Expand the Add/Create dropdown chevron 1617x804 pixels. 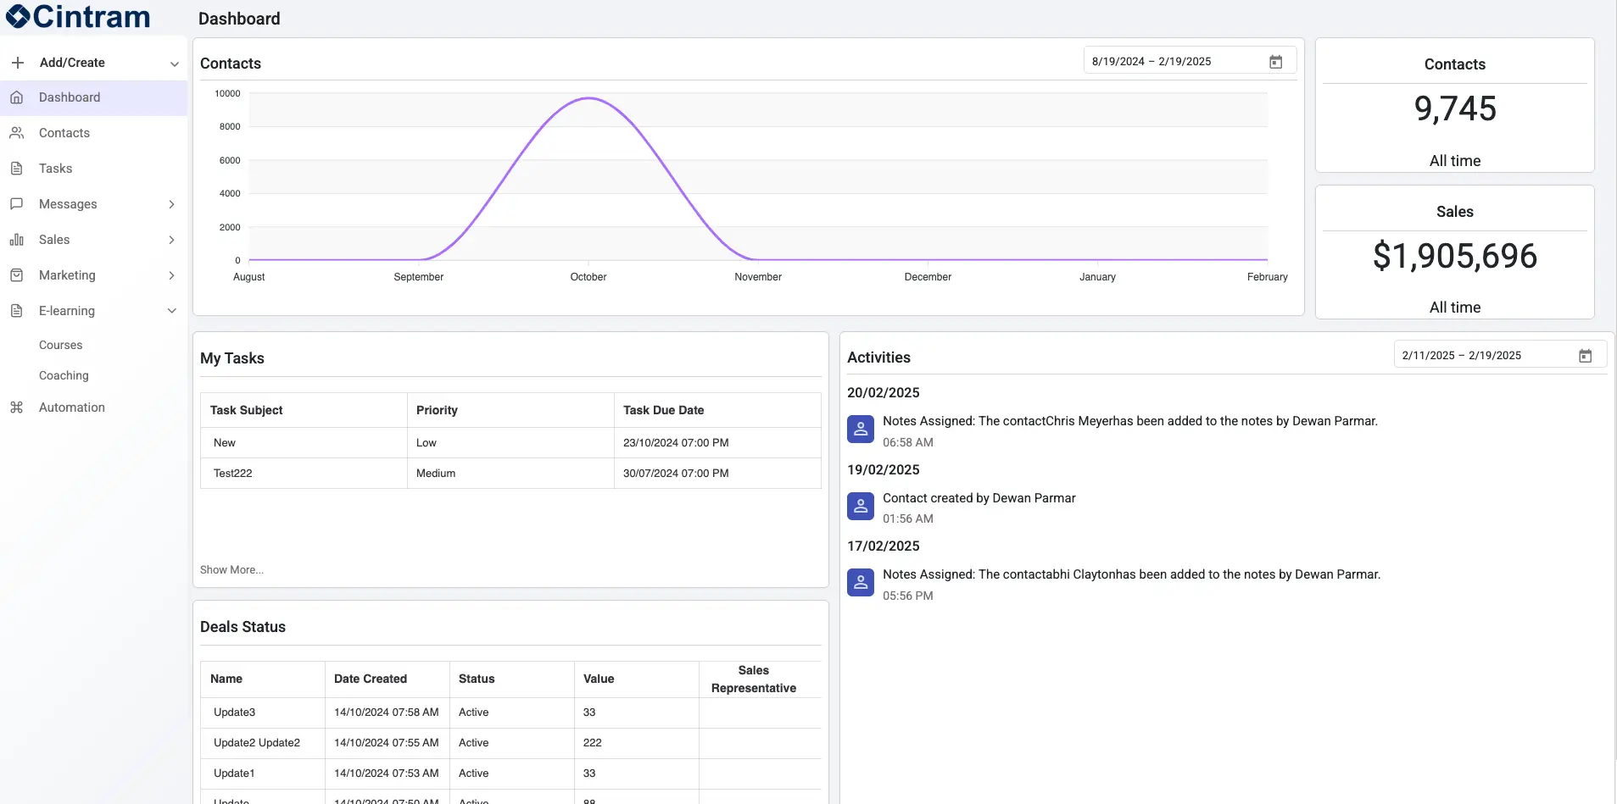pyautogui.click(x=174, y=64)
